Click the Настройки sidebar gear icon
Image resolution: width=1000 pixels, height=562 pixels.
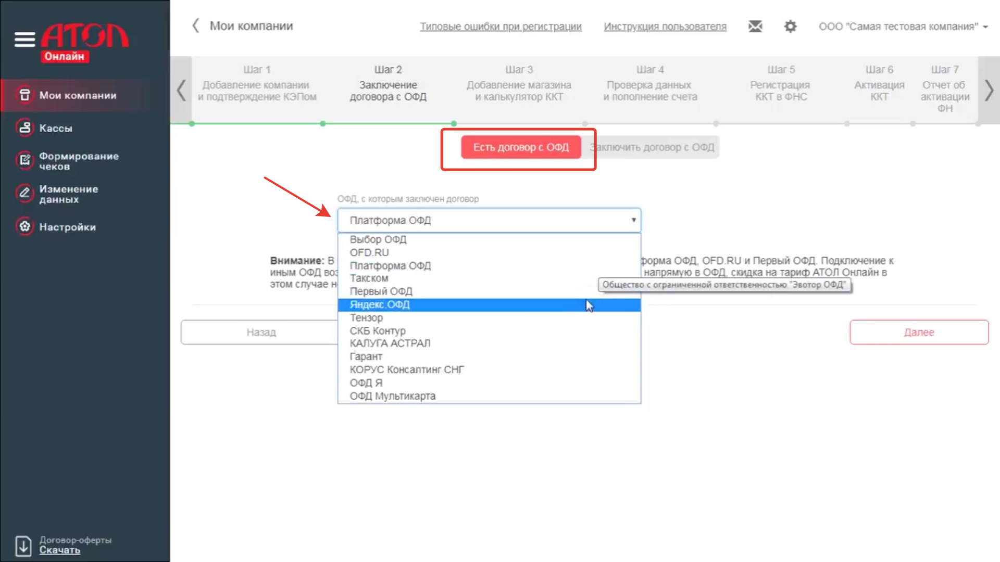pos(24,227)
